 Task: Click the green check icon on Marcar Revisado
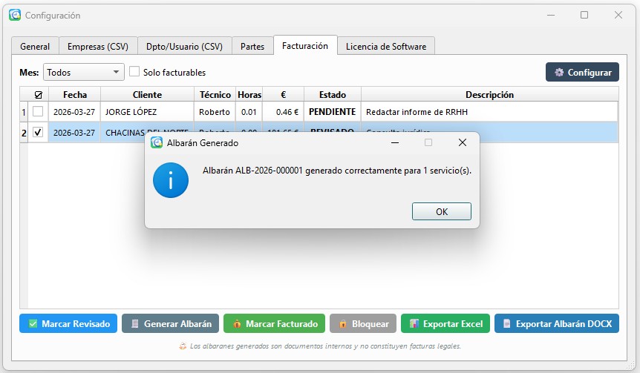(33, 324)
